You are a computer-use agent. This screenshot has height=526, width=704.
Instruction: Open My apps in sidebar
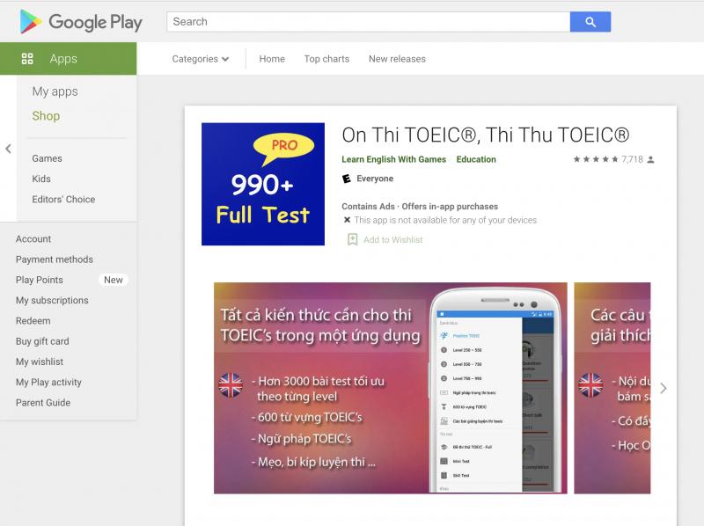click(x=55, y=91)
